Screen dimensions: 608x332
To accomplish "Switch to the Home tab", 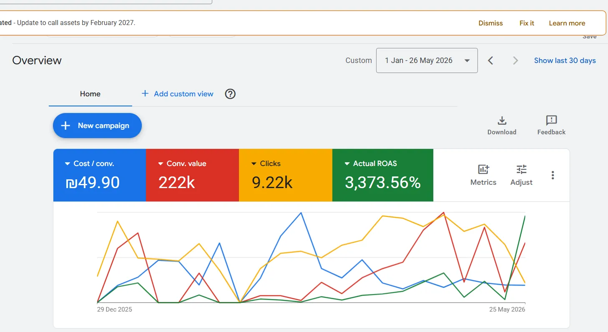I will [x=90, y=94].
